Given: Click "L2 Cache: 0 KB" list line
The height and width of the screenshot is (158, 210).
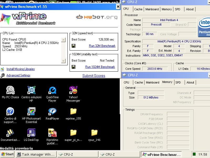Looking at the screenshot, I should coord(12,50).
